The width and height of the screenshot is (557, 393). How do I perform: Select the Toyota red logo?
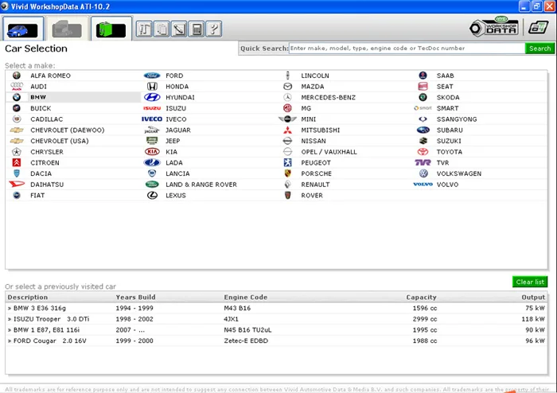point(423,152)
